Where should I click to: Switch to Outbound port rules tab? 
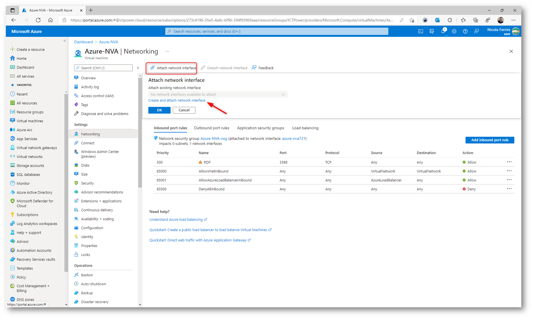(211, 128)
